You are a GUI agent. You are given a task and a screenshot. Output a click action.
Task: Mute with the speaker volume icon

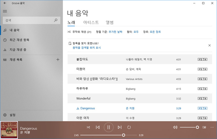[x=175, y=127]
